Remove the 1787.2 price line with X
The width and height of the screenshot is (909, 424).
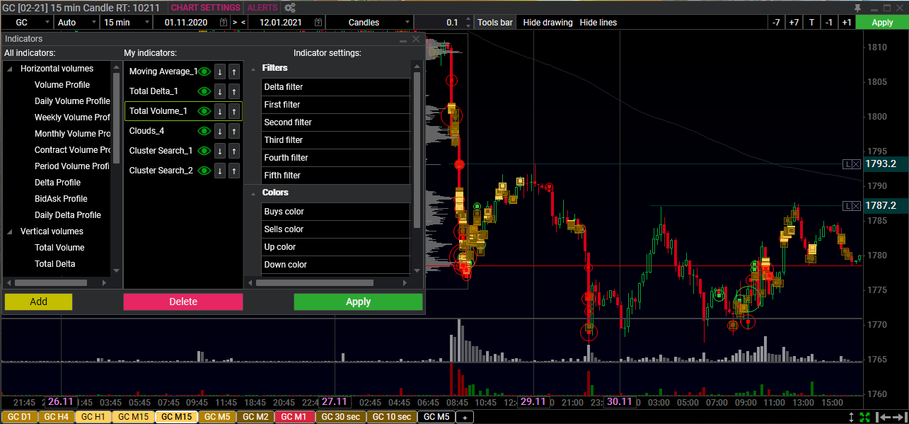point(856,206)
